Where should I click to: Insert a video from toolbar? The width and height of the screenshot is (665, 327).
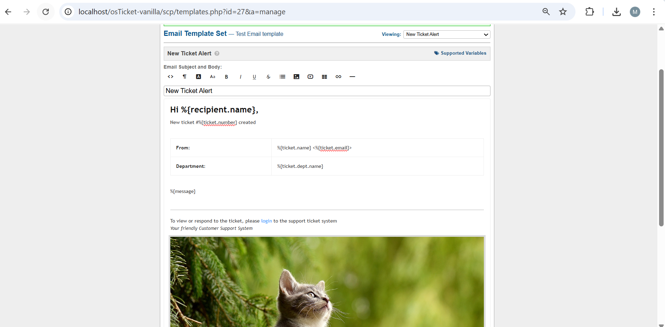tap(310, 77)
